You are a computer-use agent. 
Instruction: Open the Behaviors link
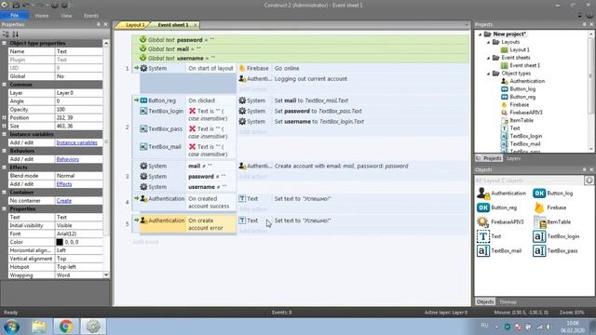(x=68, y=159)
